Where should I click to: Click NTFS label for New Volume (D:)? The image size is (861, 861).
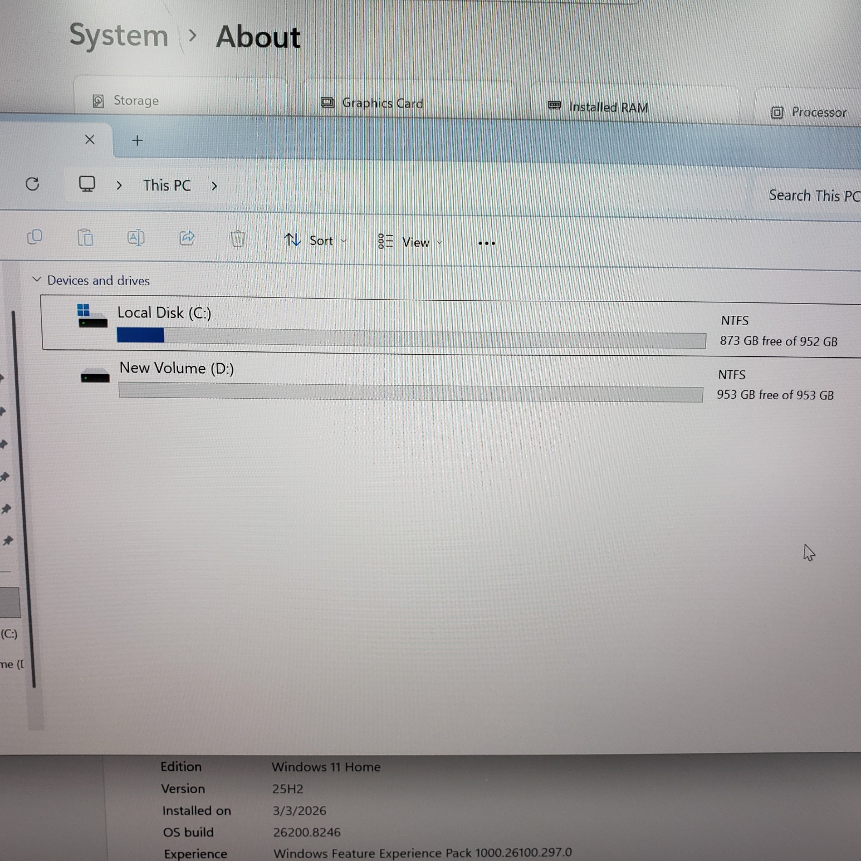click(732, 375)
